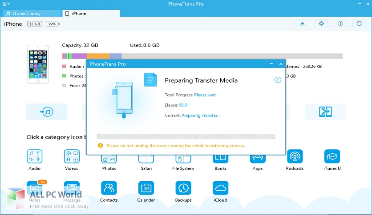Click the purple segment of storage bar
The height and width of the screenshot is (215, 372).
tap(79, 56)
